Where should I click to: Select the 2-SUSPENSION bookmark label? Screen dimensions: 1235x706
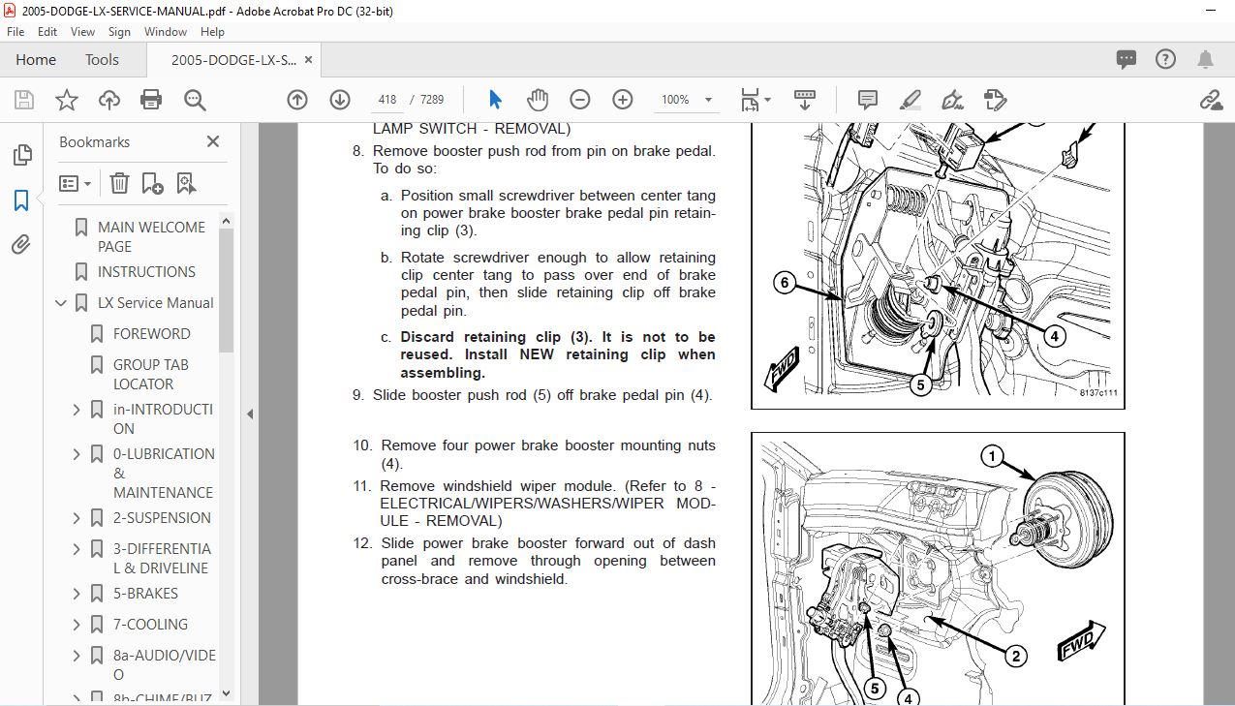click(162, 518)
